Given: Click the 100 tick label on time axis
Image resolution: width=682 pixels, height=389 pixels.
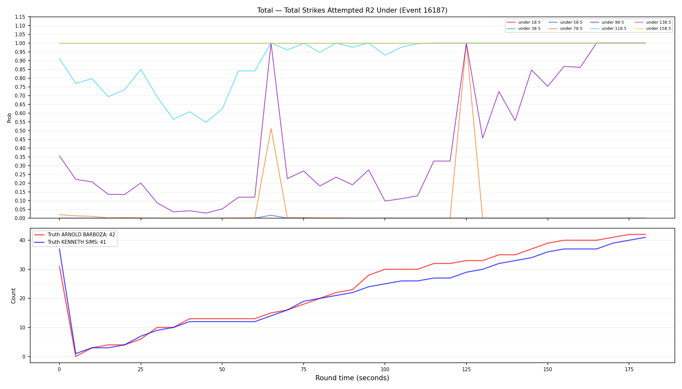Looking at the screenshot, I should 385,369.
